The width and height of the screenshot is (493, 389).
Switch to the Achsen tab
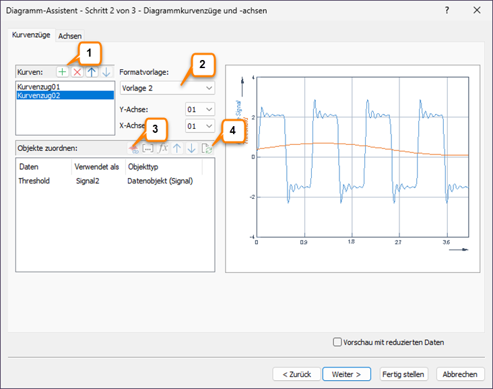(x=69, y=36)
